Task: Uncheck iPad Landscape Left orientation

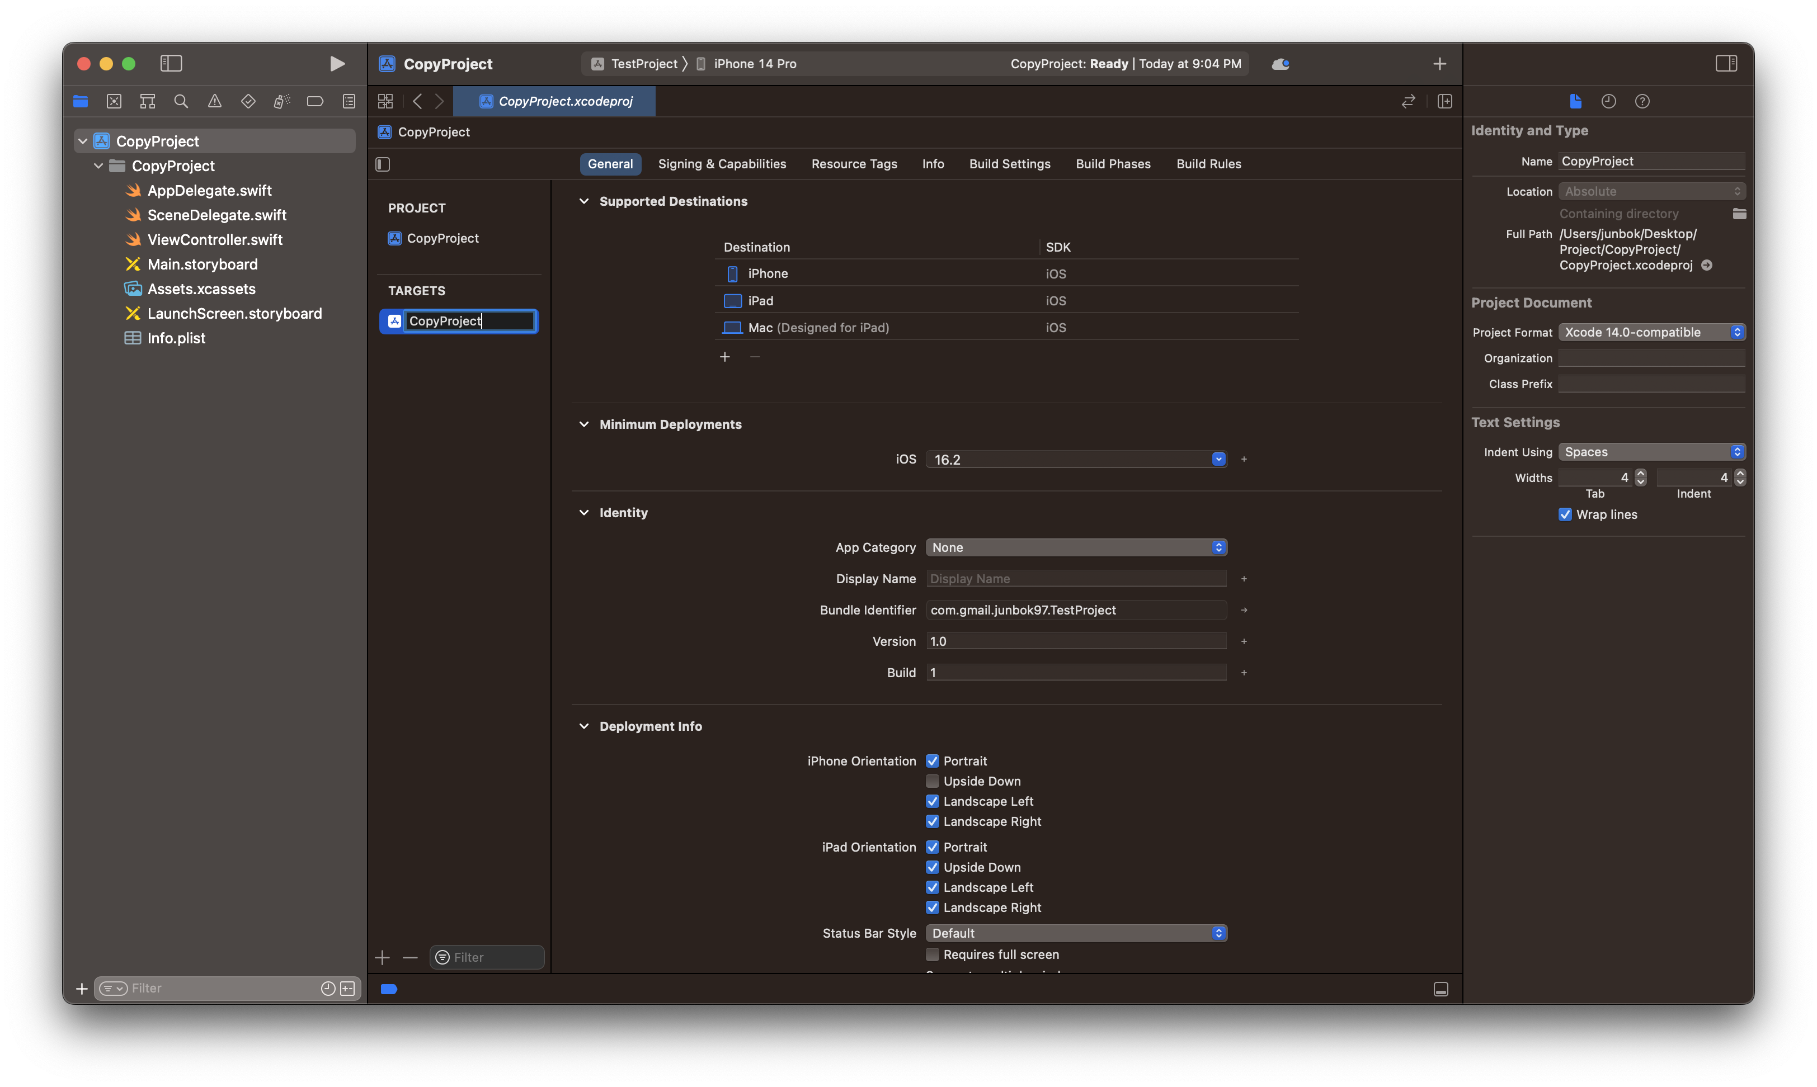Action: [x=932, y=887]
